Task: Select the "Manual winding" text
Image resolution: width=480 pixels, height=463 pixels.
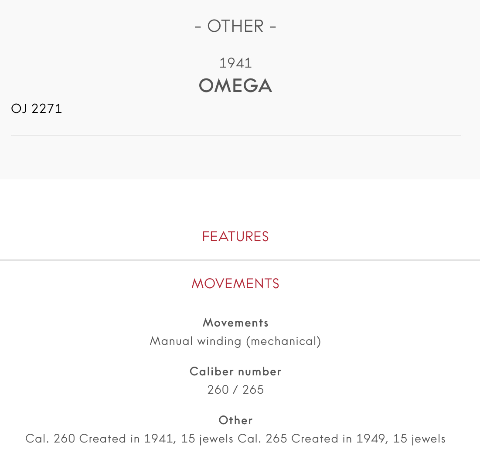Action: tap(195, 341)
